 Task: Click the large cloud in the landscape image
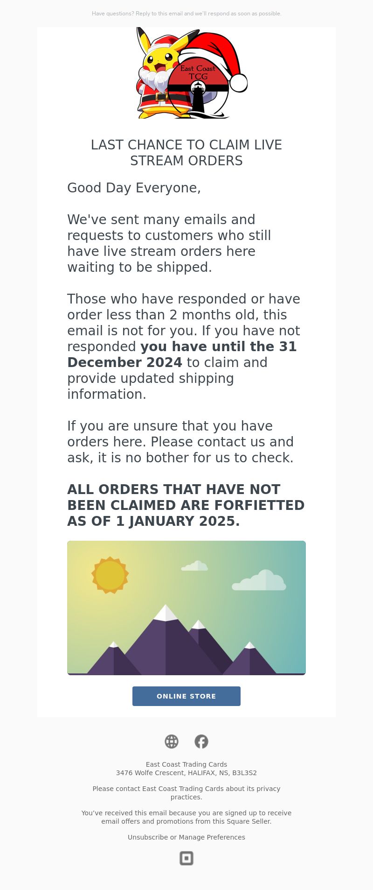click(x=259, y=580)
